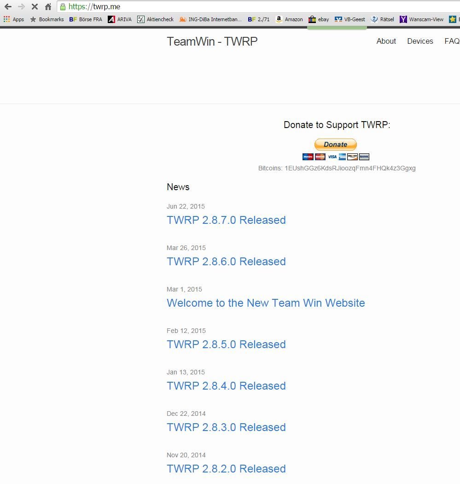Screen dimensions: 460x484
Task: Open the Rätsel bookmark
Action: pos(383,19)
